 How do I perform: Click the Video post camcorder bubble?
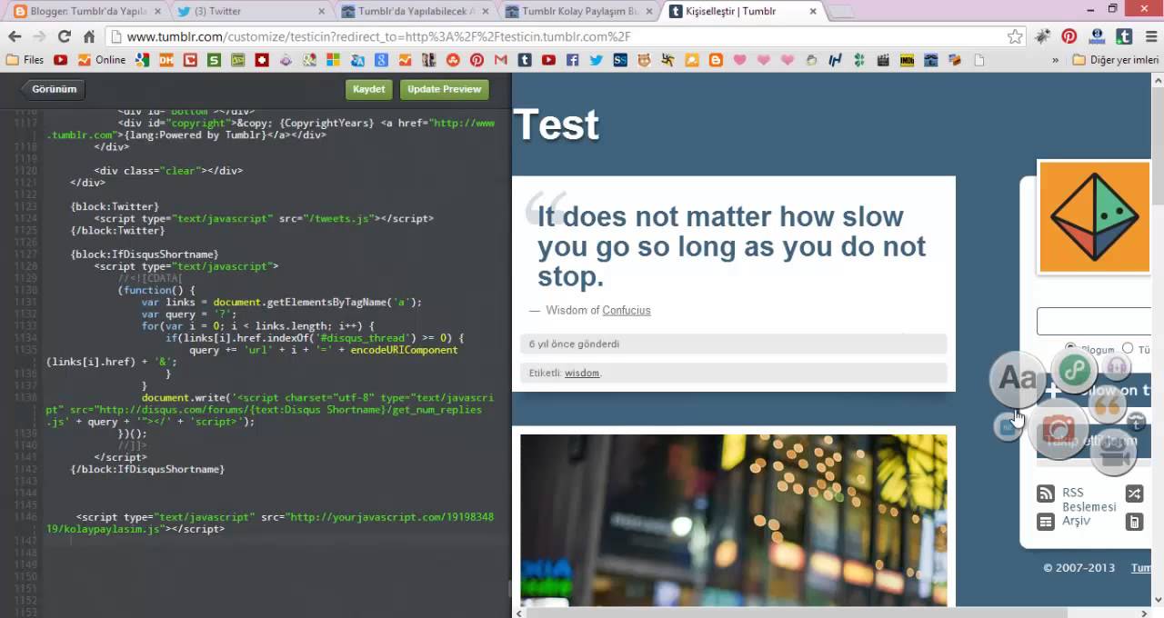point(1114,453)
